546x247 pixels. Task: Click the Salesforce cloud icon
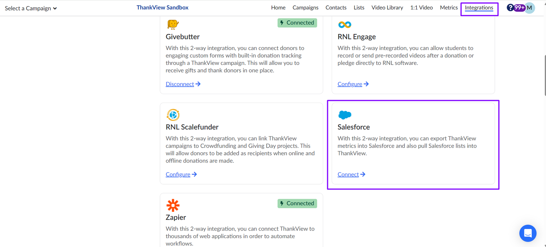point(345,115)
